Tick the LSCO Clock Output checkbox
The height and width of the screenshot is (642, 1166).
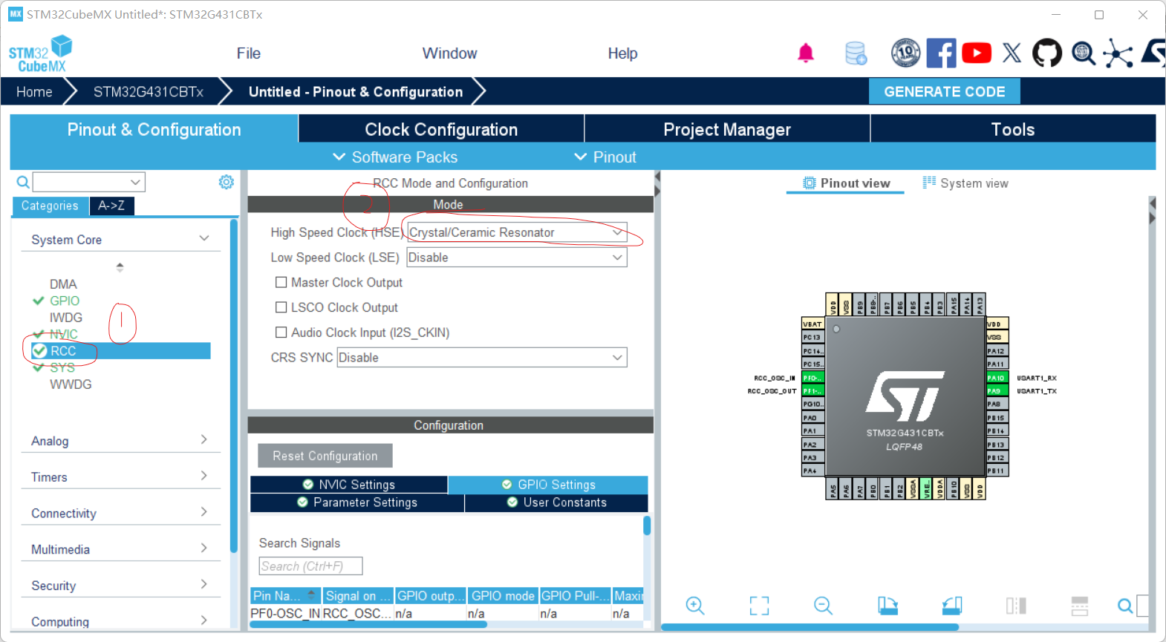281,307
